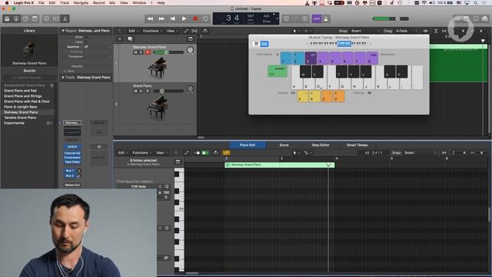The image size is (492, 277).
Task: Add a new track with the plus button
Action: [x=120, y=39]
